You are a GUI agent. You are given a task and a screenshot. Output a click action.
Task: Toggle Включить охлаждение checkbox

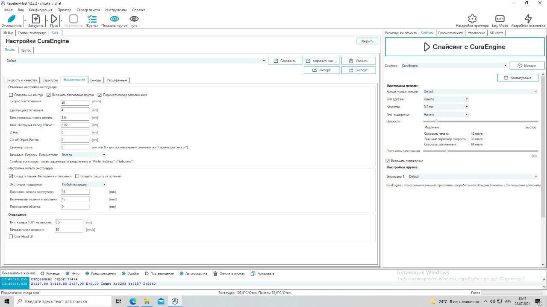[388, 161]
